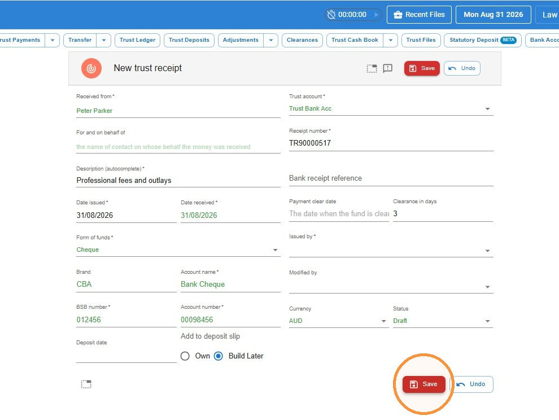Open the Currency AUD dropdown

point(339,321)
